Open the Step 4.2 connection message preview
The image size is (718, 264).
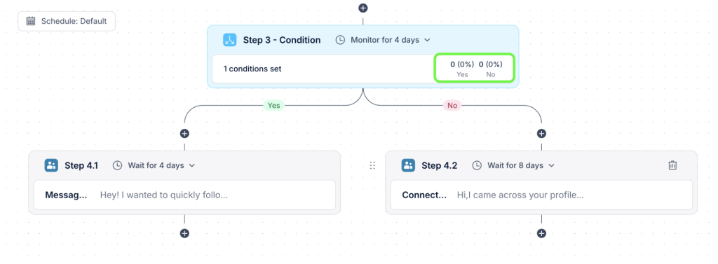tap(520, 195)
